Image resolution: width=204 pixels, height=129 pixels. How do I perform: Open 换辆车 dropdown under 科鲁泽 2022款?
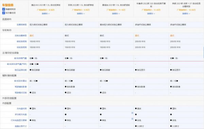click(x=151, y=14)
